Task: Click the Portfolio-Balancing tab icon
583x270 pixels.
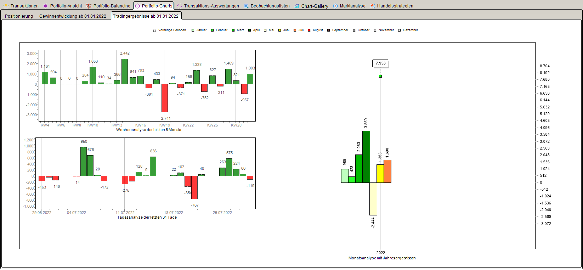Action: [x=89, y=6]
